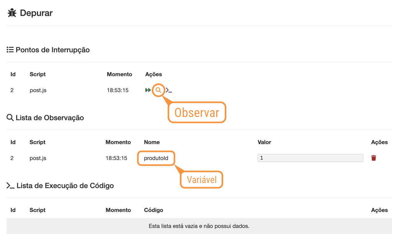
Task: Click the magnifier icon beside Lista de Observação
Action: pos(10,118)
